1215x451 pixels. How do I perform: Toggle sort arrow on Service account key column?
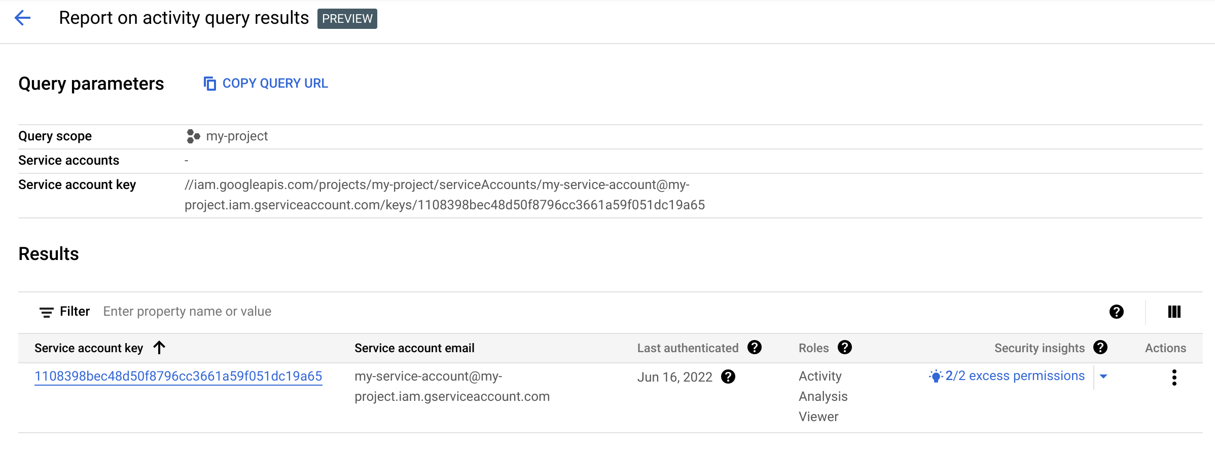click(160, 348)
